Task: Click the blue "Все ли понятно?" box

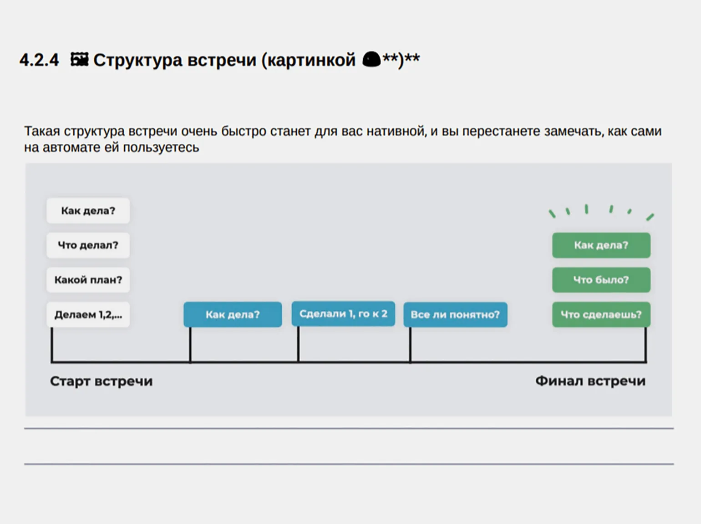Action: 455,314
